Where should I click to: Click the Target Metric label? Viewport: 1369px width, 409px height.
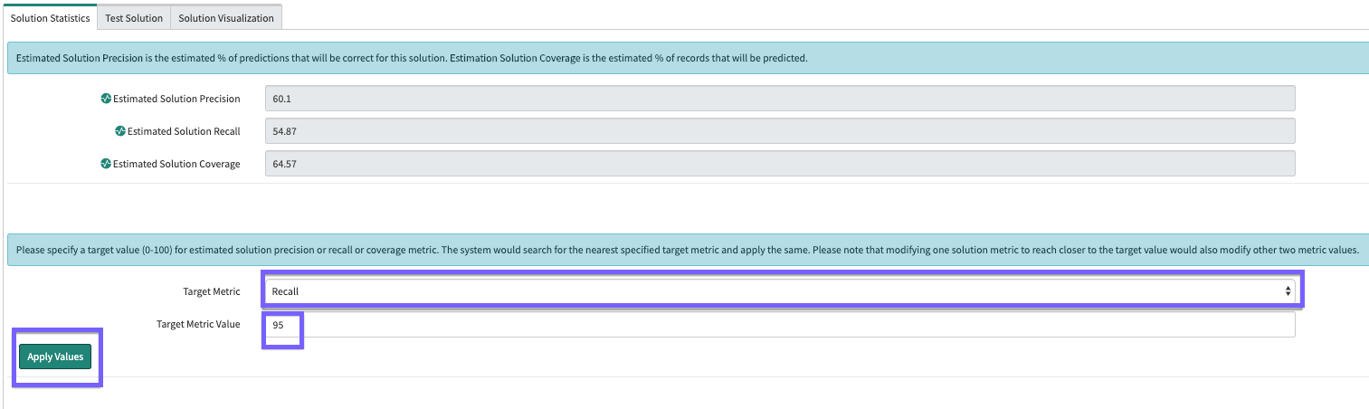click(212, 291)
